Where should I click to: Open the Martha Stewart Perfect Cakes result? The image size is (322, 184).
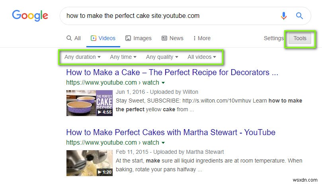coord(170,132)
